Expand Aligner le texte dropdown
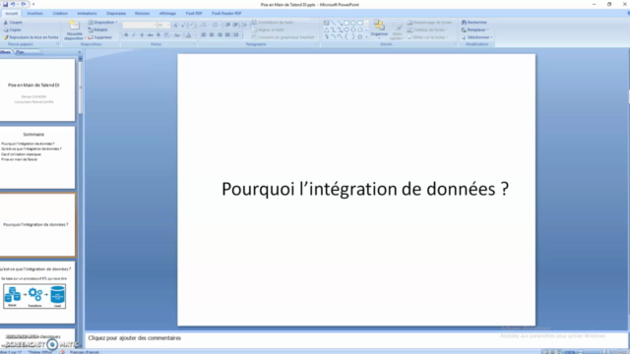This screenshot has height=354, width=630. (269, 29)
